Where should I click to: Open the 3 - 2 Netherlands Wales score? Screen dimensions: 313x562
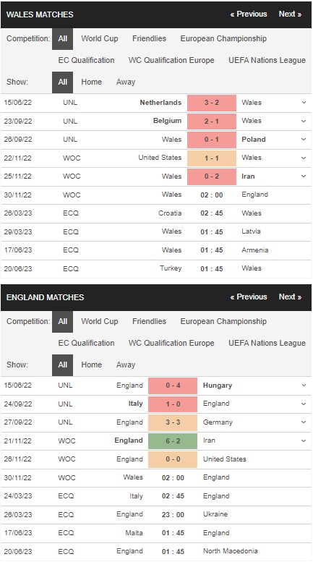(x=212, y=103)
